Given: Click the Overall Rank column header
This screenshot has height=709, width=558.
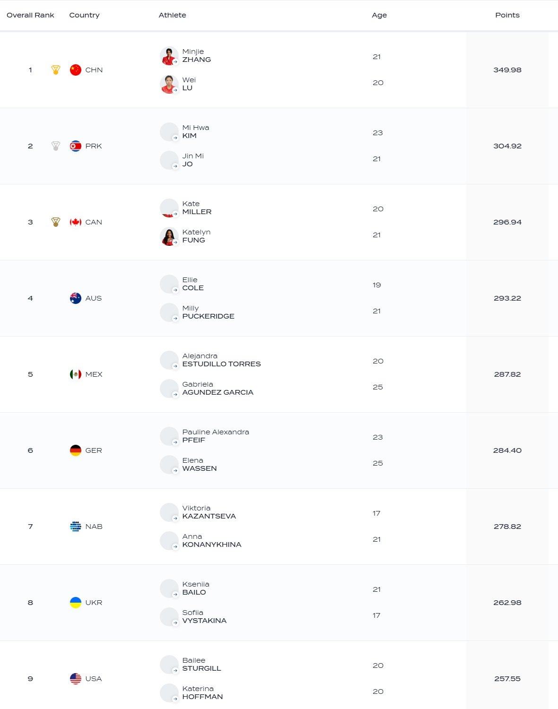Looking at the screenshot, I should click(x=30, y=15).
